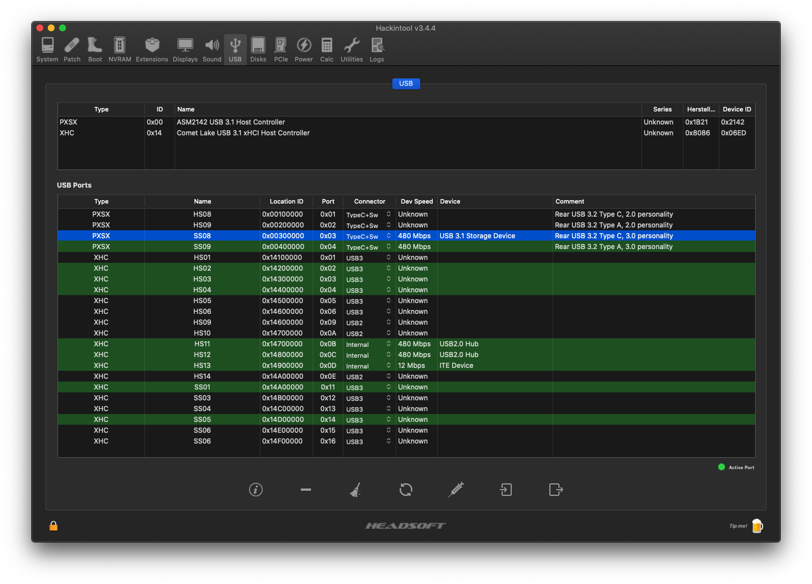The height and width of the screenshot is (584, 812).
Task: Click the info icon below ports table
Action: tap(256, 490)
